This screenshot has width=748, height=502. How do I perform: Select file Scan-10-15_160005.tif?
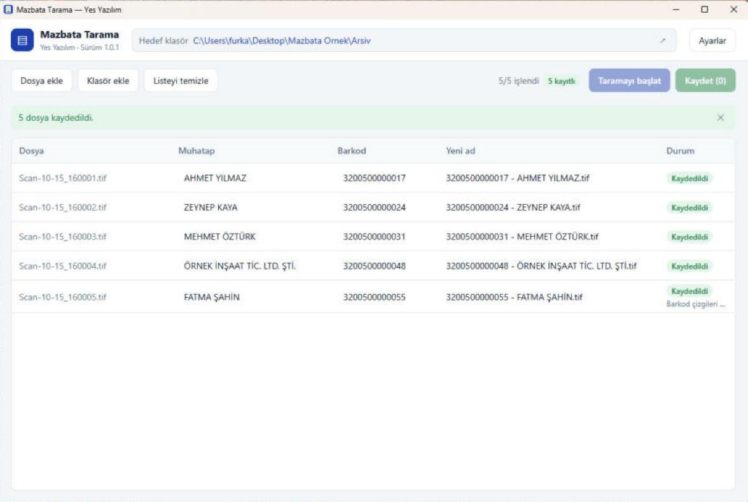(x=62, y=296)
